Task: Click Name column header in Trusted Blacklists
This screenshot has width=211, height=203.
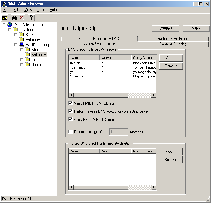Action: pos(84,151)
